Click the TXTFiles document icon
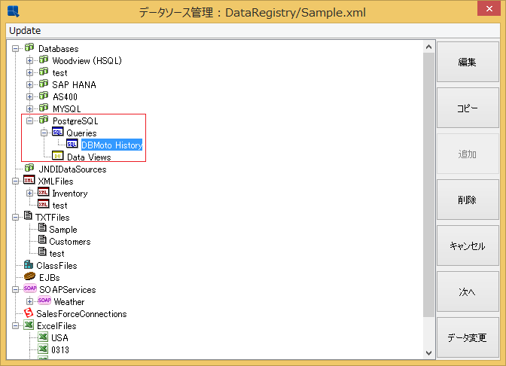Image resolution: width=506 pixels, height=366 pixels. 28,215
